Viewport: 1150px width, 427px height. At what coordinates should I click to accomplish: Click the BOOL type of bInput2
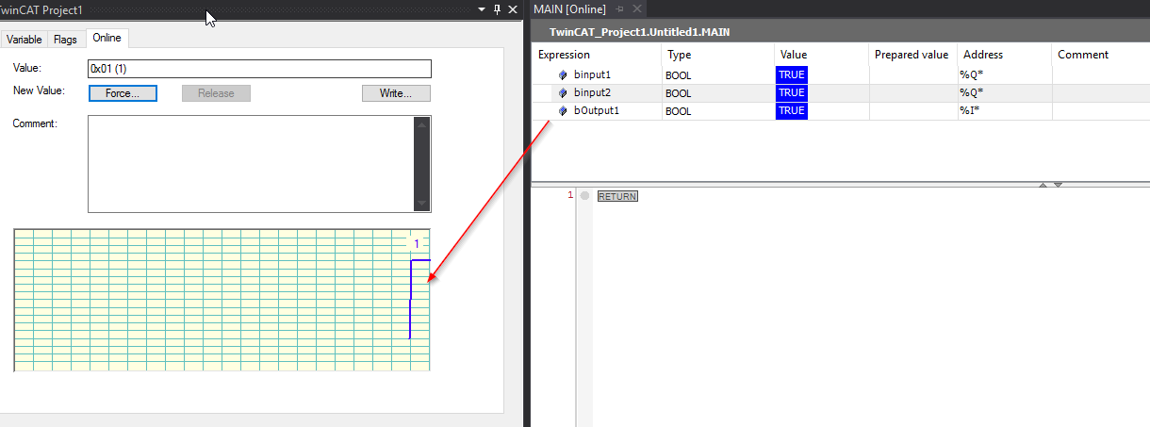679,93
